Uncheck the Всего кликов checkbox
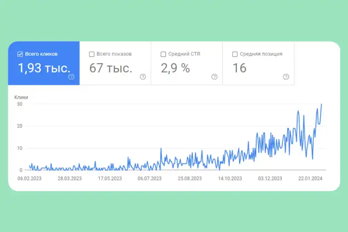Viewport: 348px width, 232px height. point(20,54)
